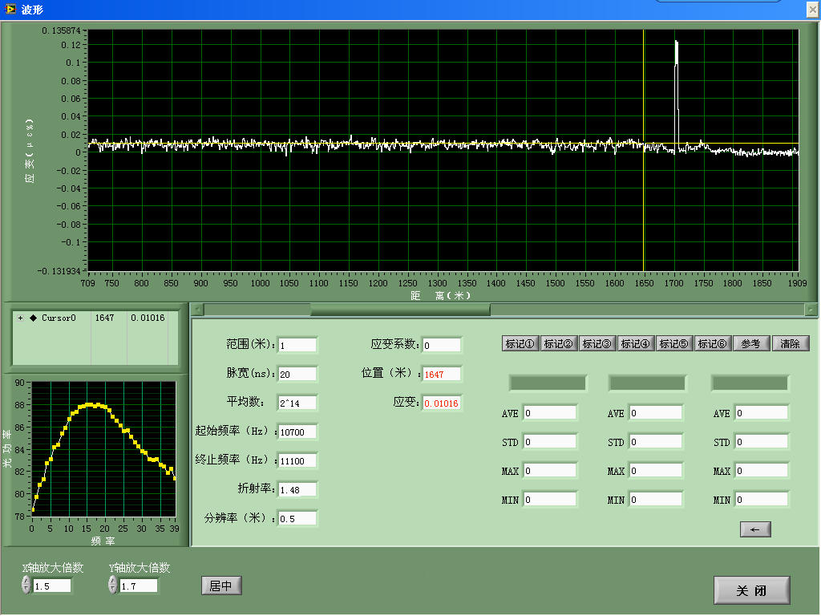821x616 pixels.
Task: Click the Y轴放大倍数 value field showing 1.7
Action: click(x=139, y=586)
